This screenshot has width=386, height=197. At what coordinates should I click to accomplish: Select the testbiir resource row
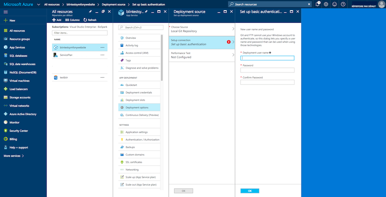[x=80, y=77]
